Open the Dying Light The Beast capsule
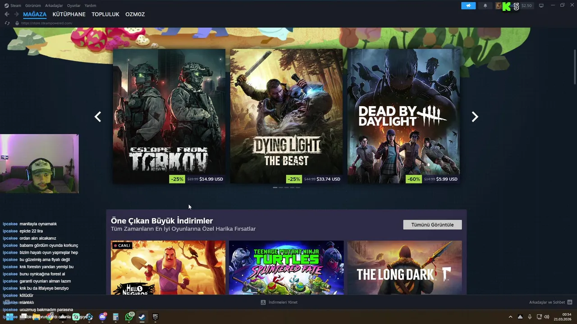577x324 pixels. pos(286,116)
